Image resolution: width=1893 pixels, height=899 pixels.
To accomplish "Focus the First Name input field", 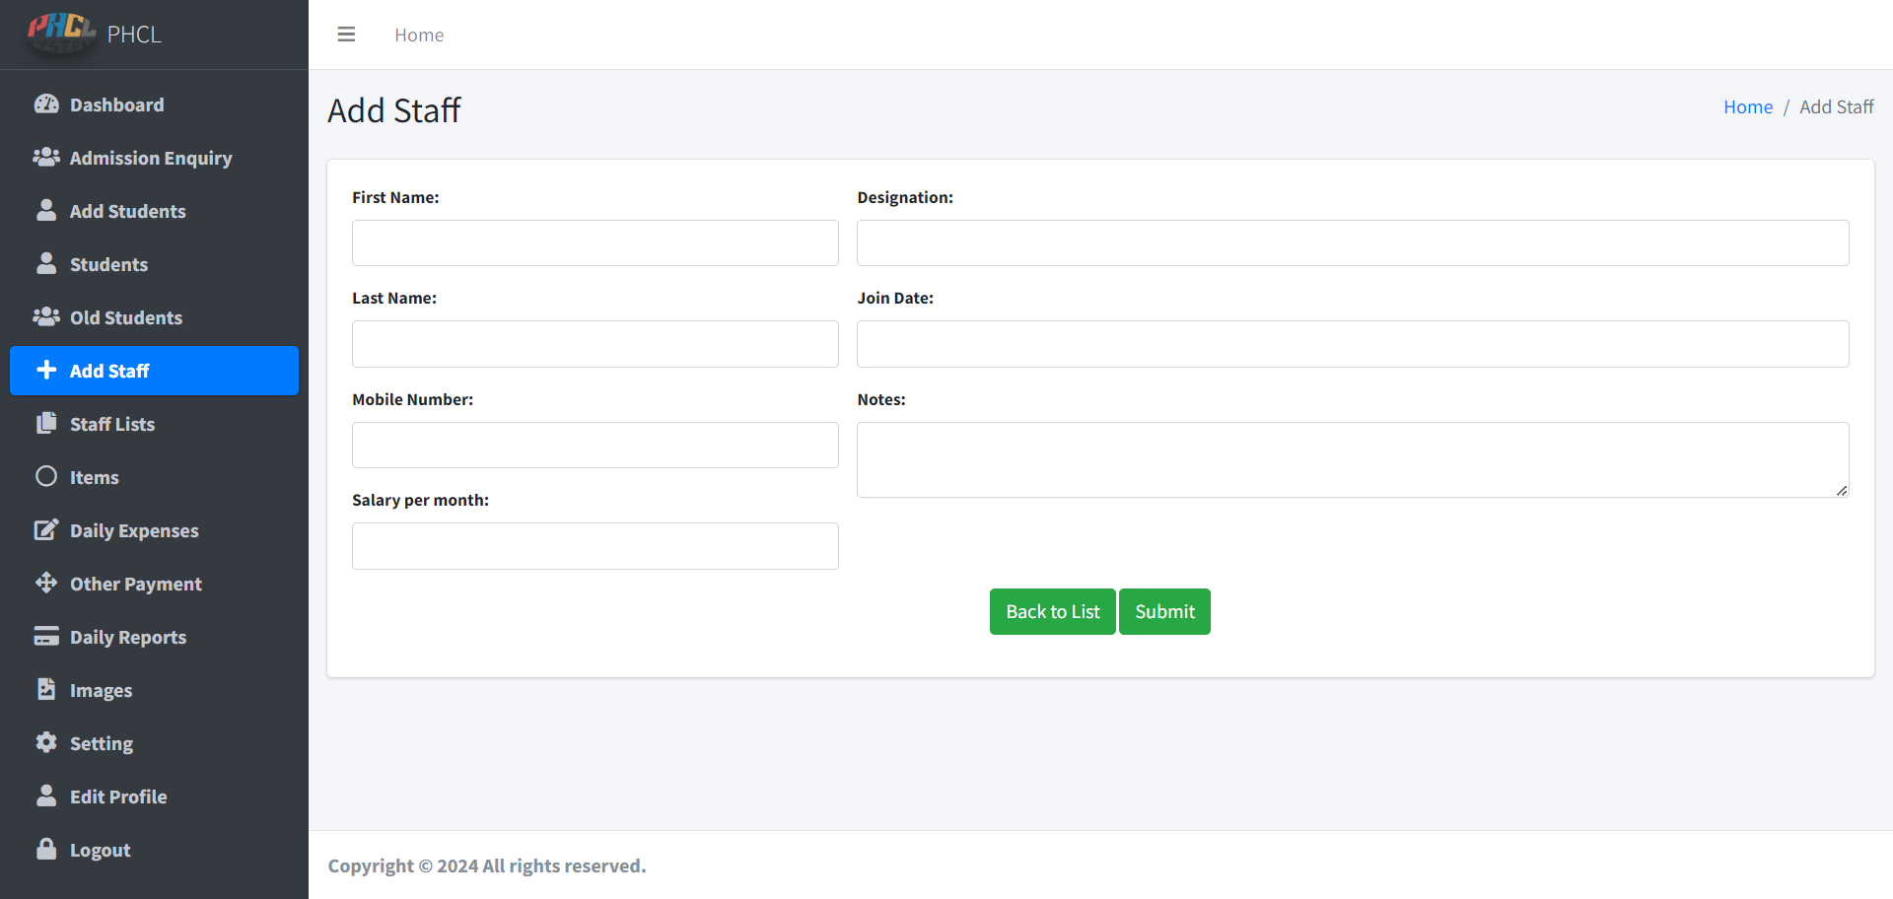I will point(595,243).
